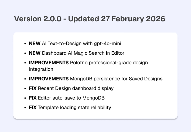191x132 pixels.
Task: Click the second IMPROVEMENTS label
Action: click(49, 79)
